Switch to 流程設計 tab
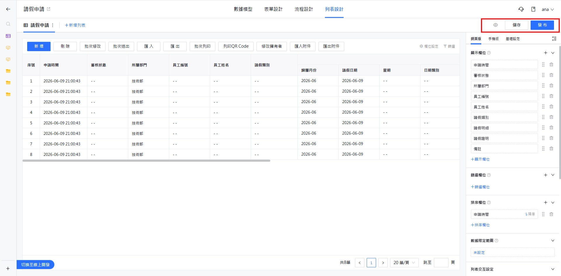Screen dimensions: 561x276 [x=304, y=9]
